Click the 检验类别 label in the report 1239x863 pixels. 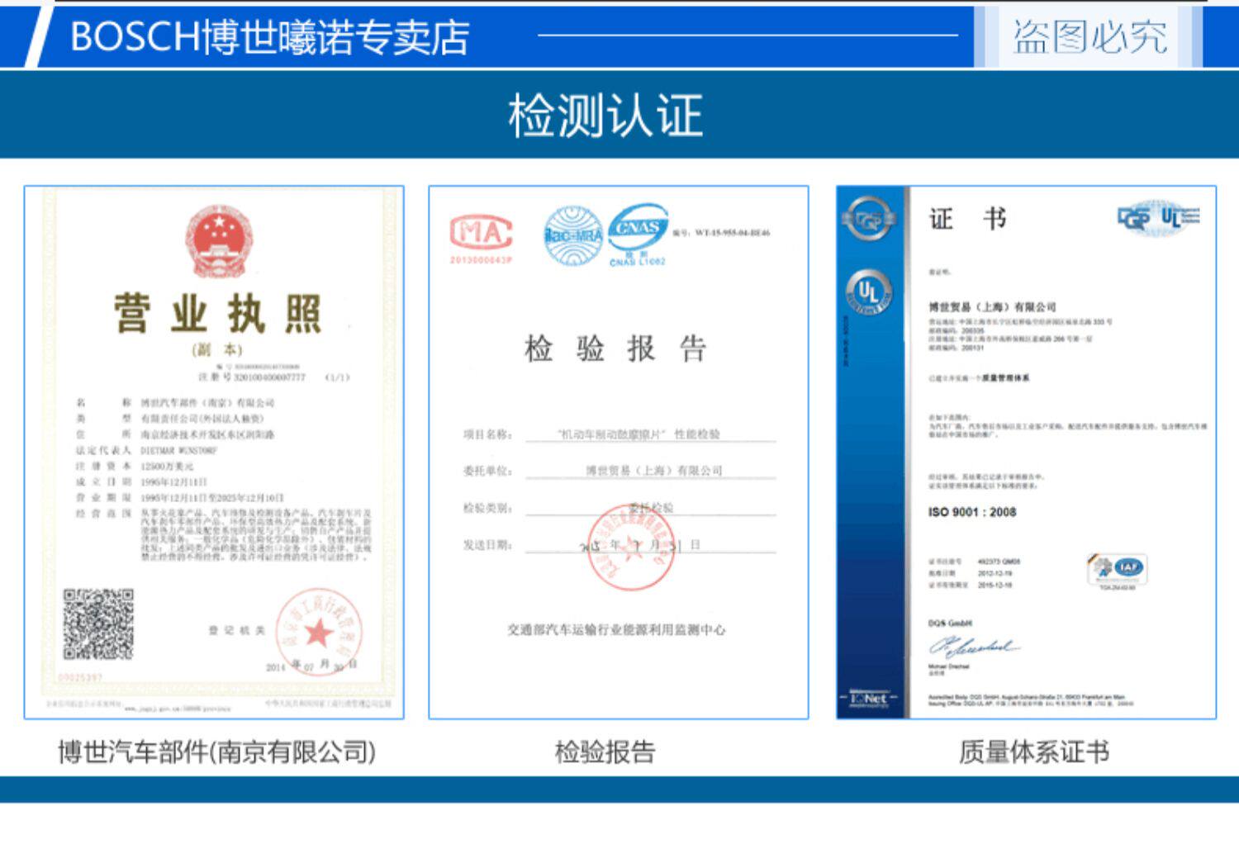[x=487, y=508]
